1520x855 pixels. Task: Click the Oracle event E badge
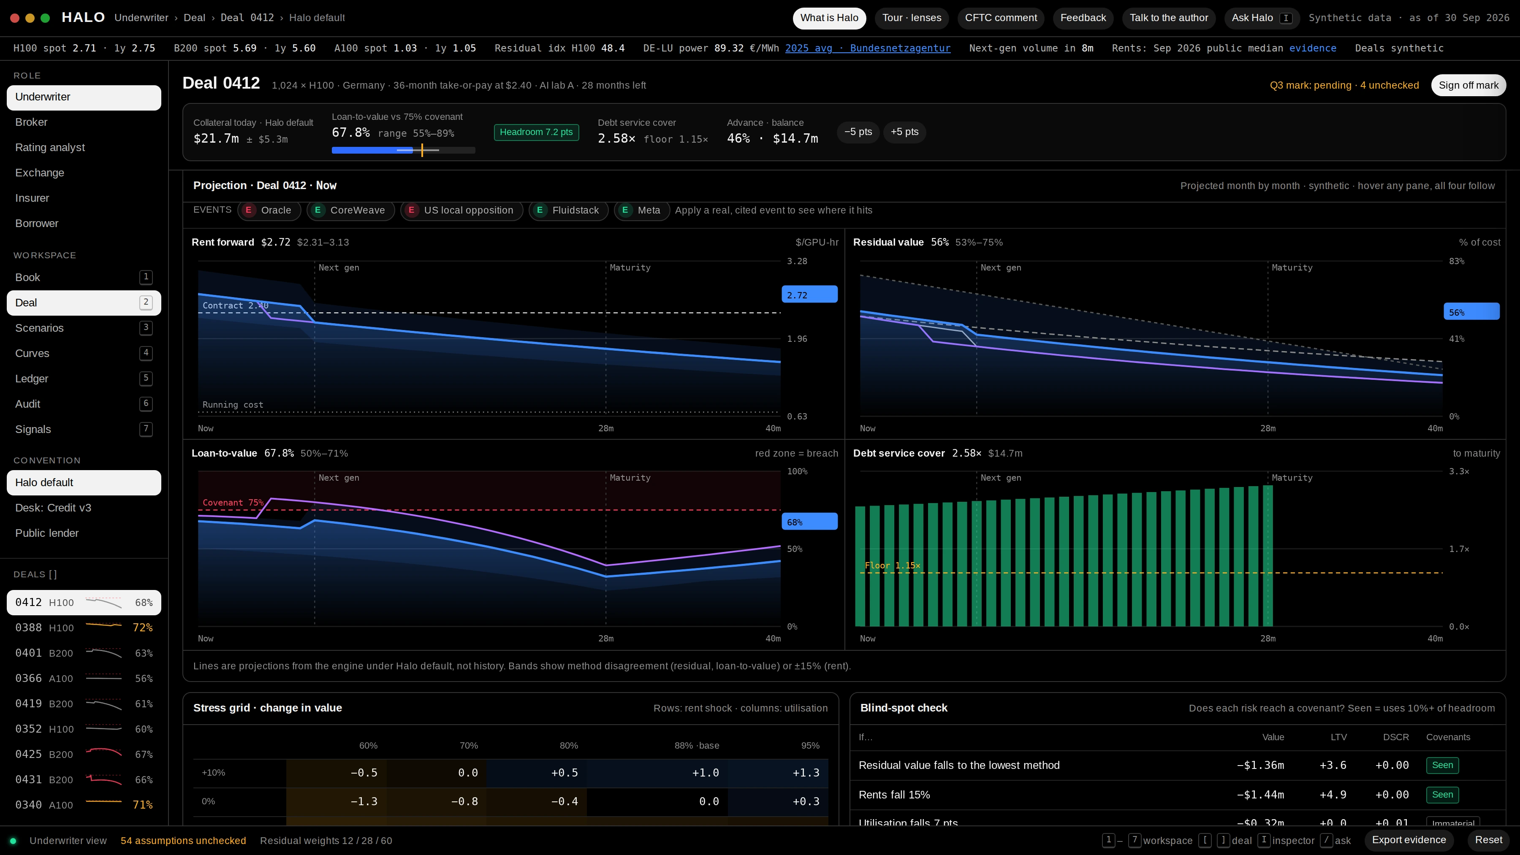[249, 211]
